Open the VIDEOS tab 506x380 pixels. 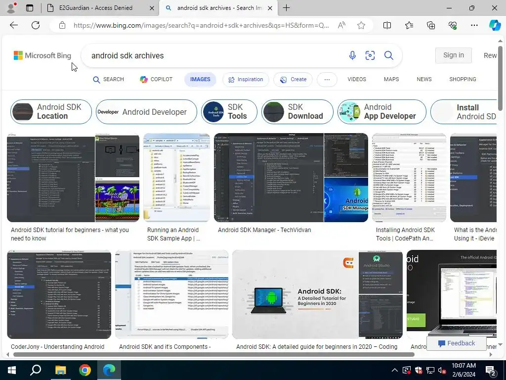click(x=357, y=80)
